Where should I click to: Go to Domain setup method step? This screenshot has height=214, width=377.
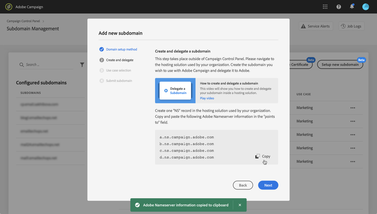122,49
